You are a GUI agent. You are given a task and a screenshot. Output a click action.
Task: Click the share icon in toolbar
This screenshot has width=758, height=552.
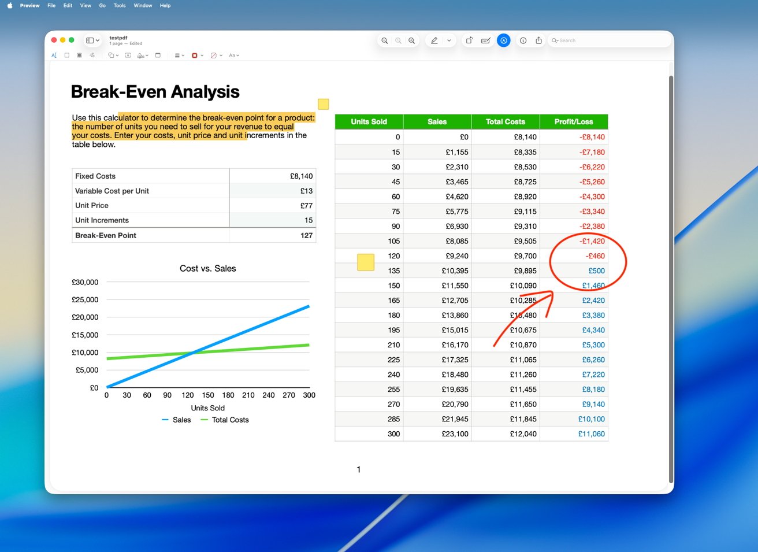538,40
